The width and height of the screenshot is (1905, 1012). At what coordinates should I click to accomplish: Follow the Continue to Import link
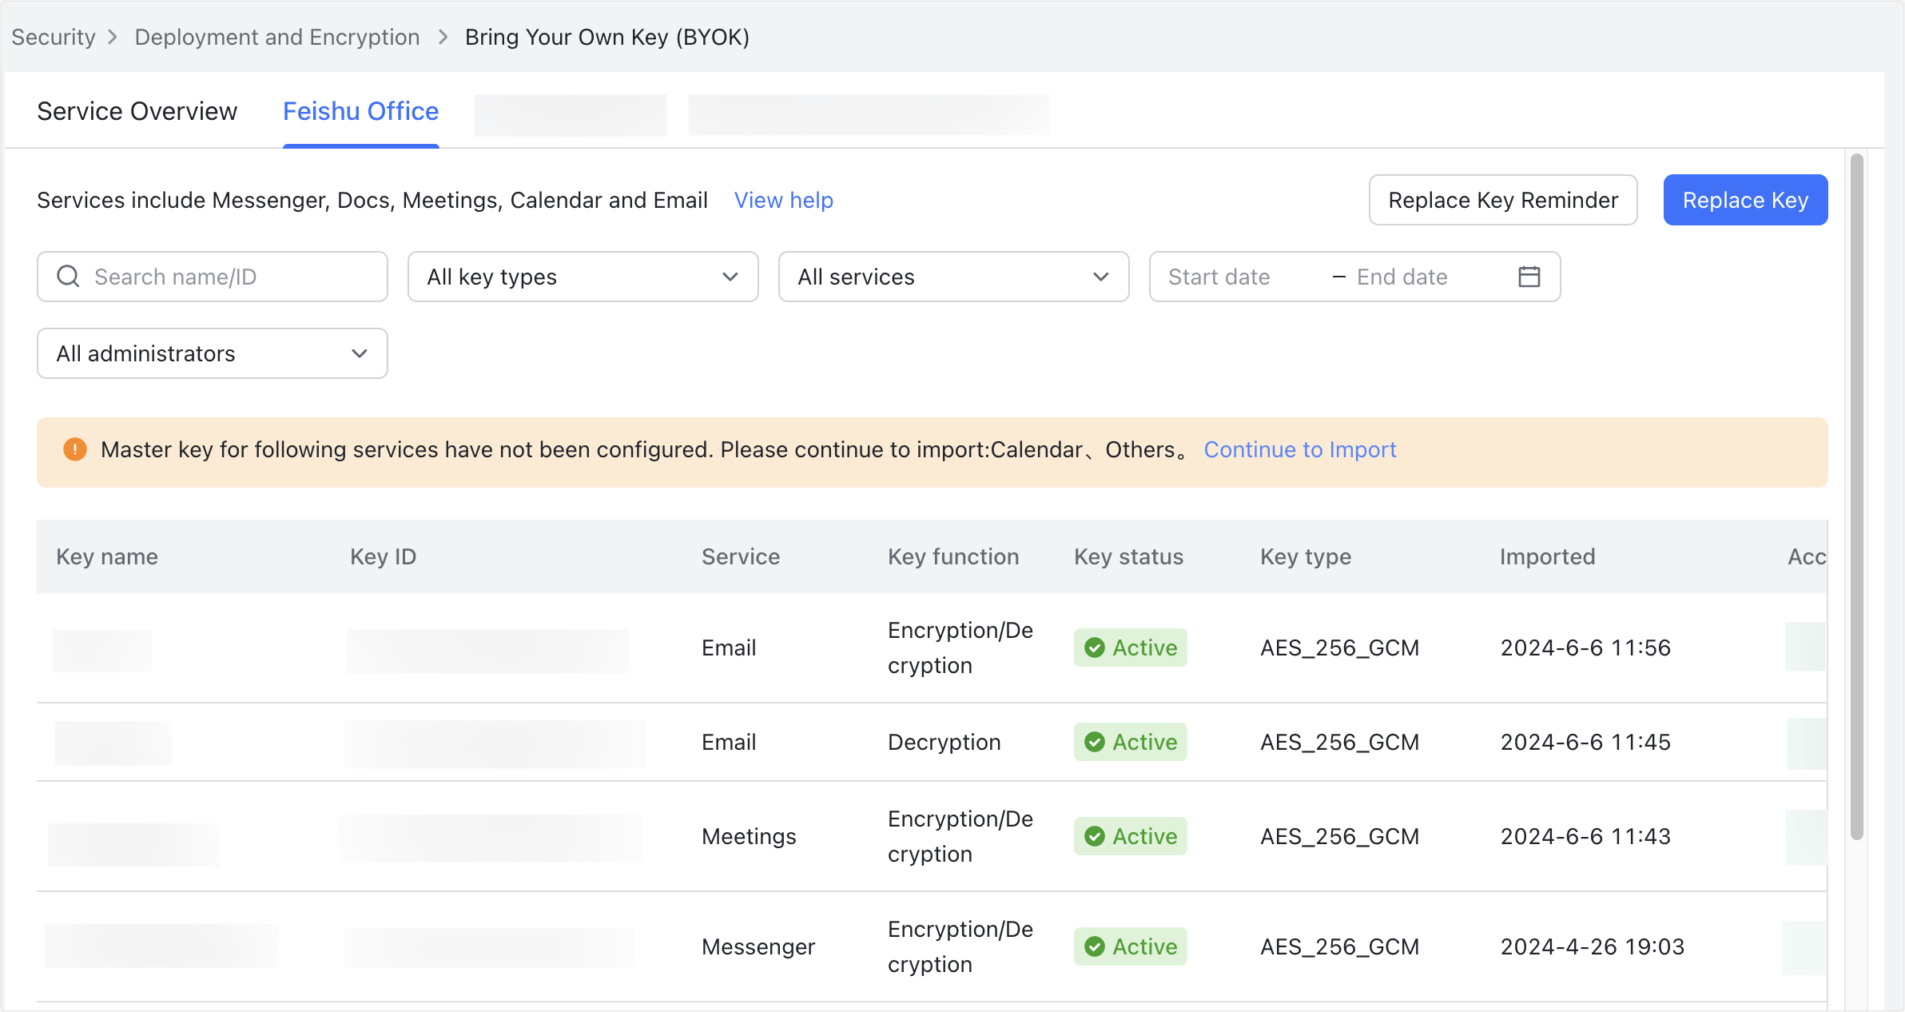pyautogui.click(x=1300, y=450)
